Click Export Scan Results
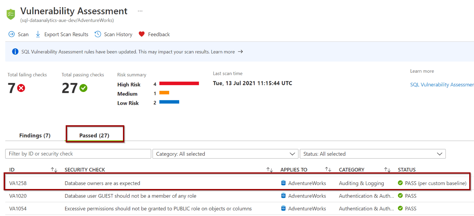The width and height of the screenshot is (474, 216). click(62, 34)
